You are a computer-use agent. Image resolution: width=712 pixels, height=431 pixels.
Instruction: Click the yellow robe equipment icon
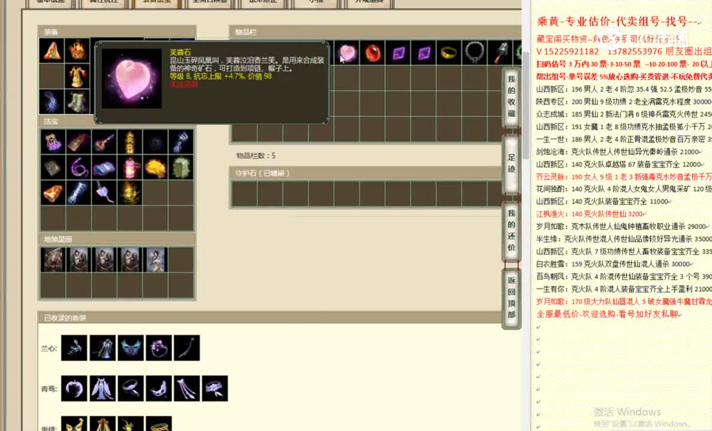point(77,75)
